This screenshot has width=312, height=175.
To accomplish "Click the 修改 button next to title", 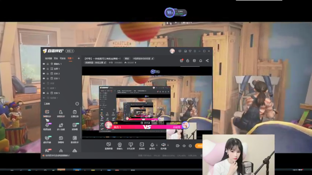I will [127, 59].
